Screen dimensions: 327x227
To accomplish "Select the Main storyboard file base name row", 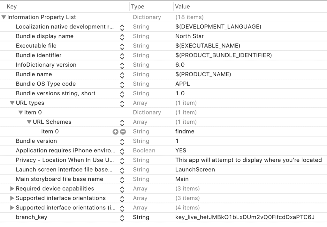I will pyautogui.click(x=59, y=179).
